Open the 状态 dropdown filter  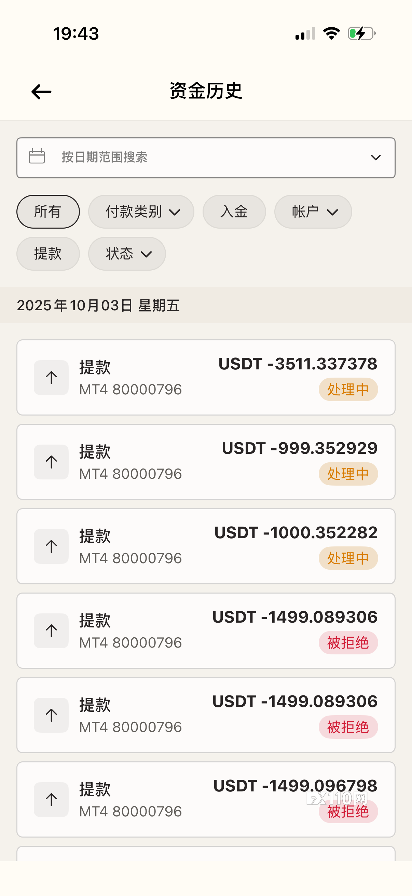(127, 254)
